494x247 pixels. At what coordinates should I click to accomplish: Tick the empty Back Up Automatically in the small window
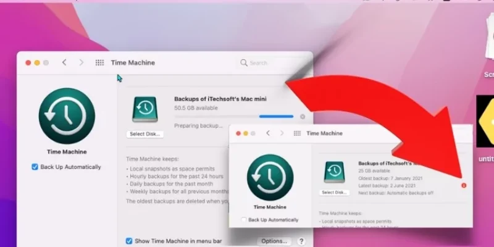(243, 220)
